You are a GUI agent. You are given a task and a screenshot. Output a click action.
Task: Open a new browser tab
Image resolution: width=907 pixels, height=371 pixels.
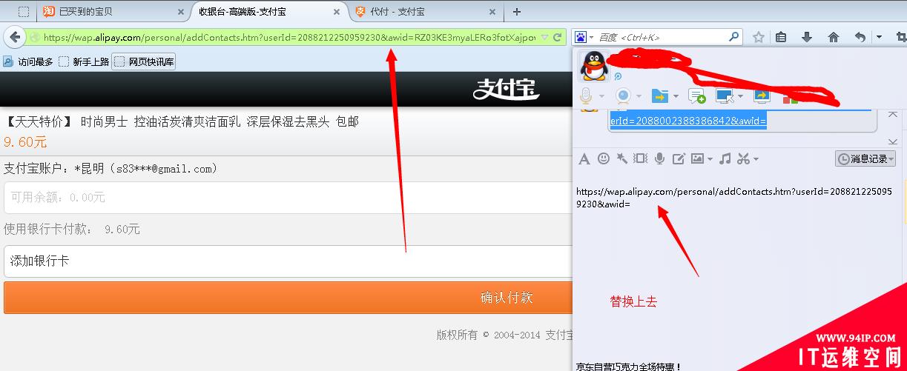click(x=517, y=11)
